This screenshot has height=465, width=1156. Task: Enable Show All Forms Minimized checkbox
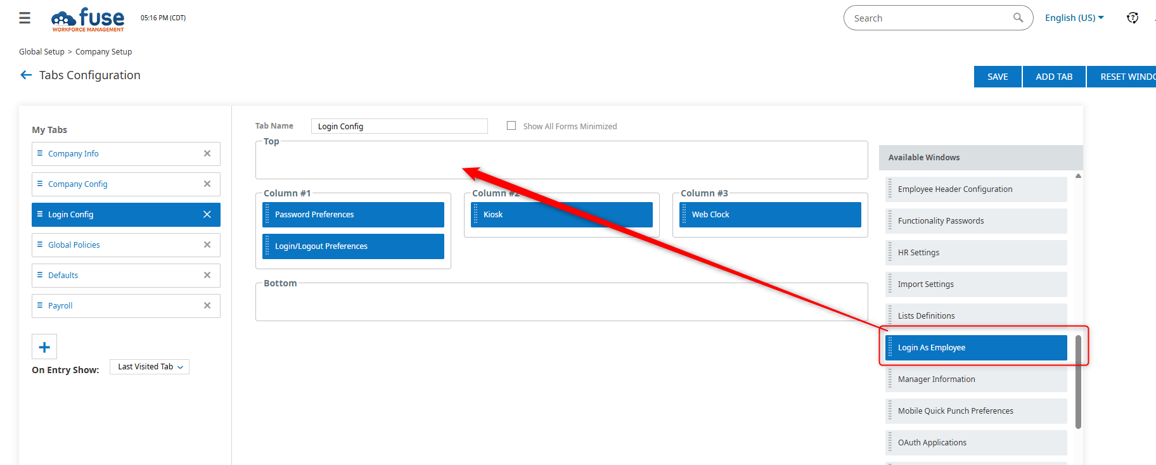511,126
